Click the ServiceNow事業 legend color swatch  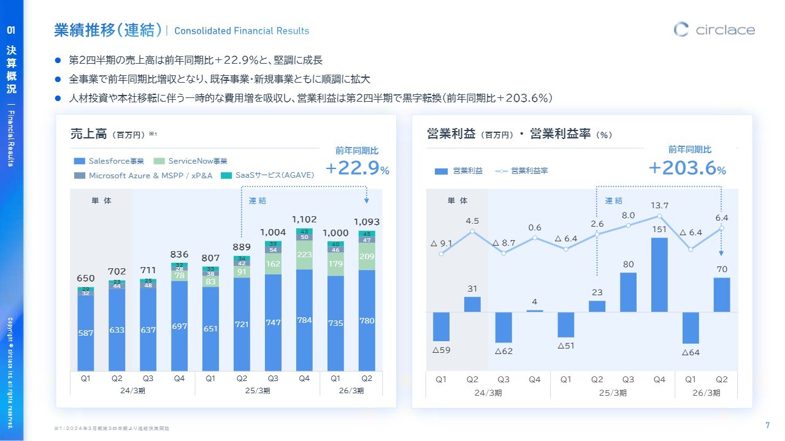tap(158, 161)
